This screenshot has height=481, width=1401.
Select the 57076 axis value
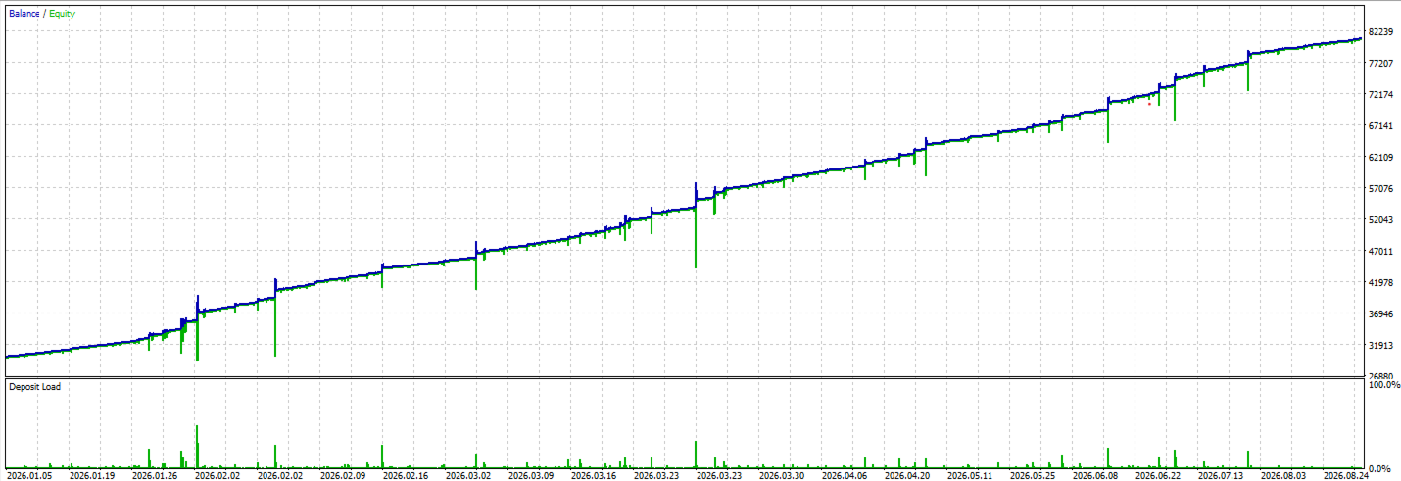[x=1381, y=189]
